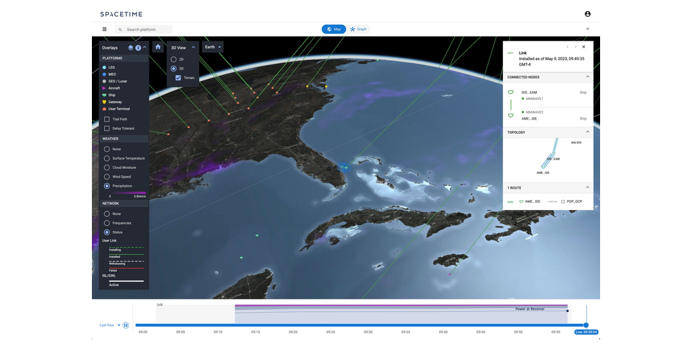The height and width of the screenshot is (346, 692).
Task: Collapse the Topology section
Action: (587, 132)
